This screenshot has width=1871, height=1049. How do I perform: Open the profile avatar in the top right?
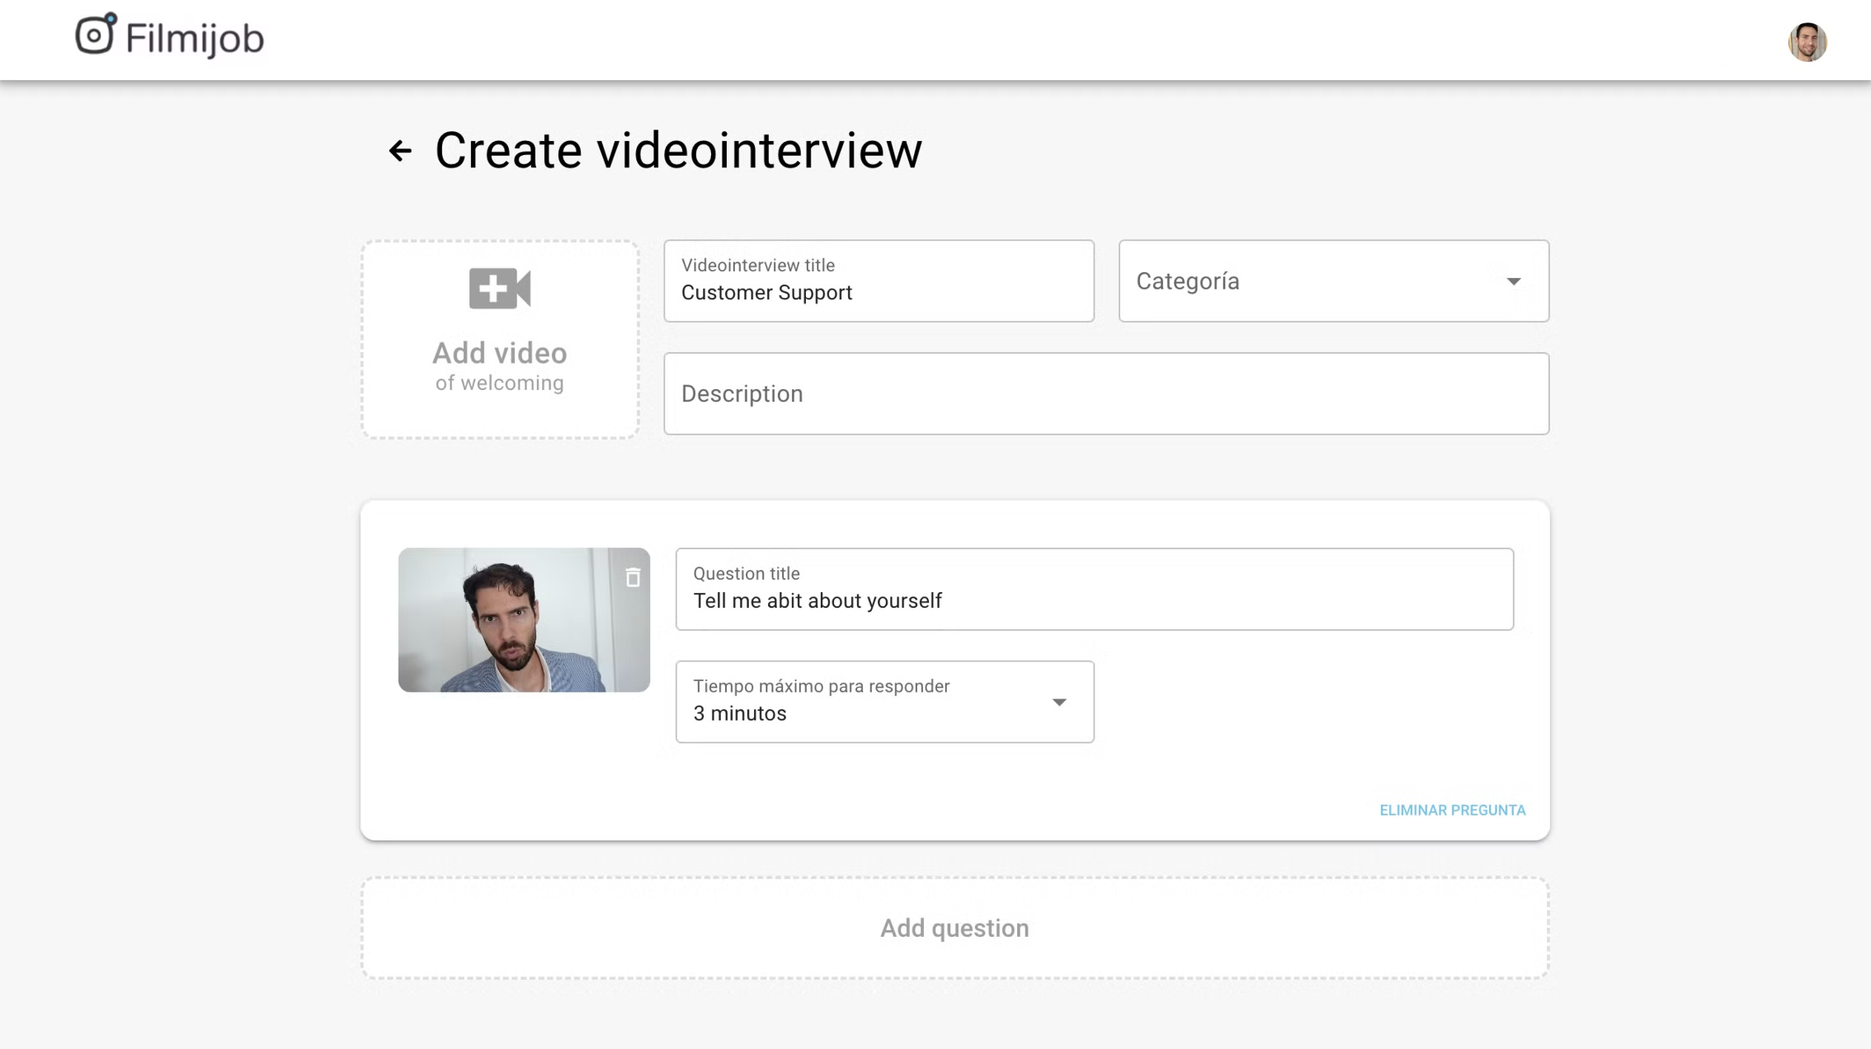pyautogui.click(x=1807, y=42)
